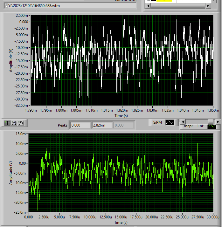This screenshot has width=222, height=227.
Task: Select the crosshair cursor tool in graph palette
Action: click(7, 123)
